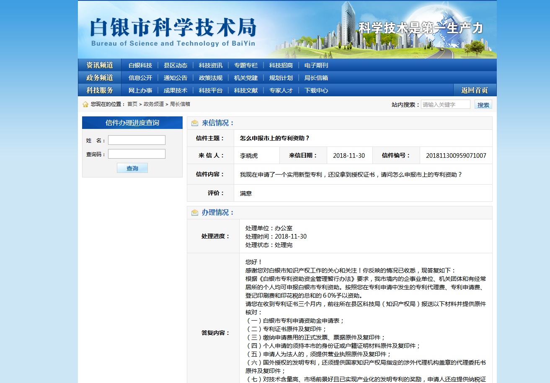Click the envelope icon beside 来信情况
Image resolution: width=550 pixels, height=383 pixels.
pyautogui.click(x=195, y=123)
